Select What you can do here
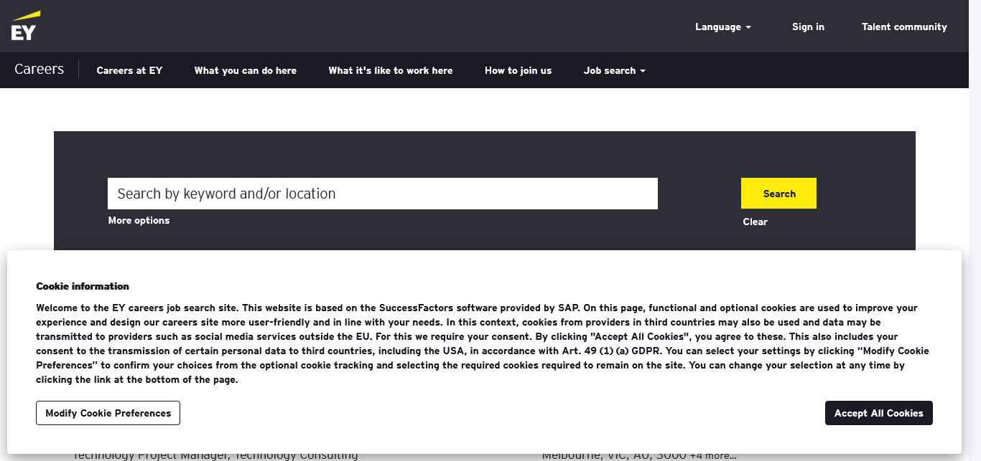981x461 pixels. 245,70
